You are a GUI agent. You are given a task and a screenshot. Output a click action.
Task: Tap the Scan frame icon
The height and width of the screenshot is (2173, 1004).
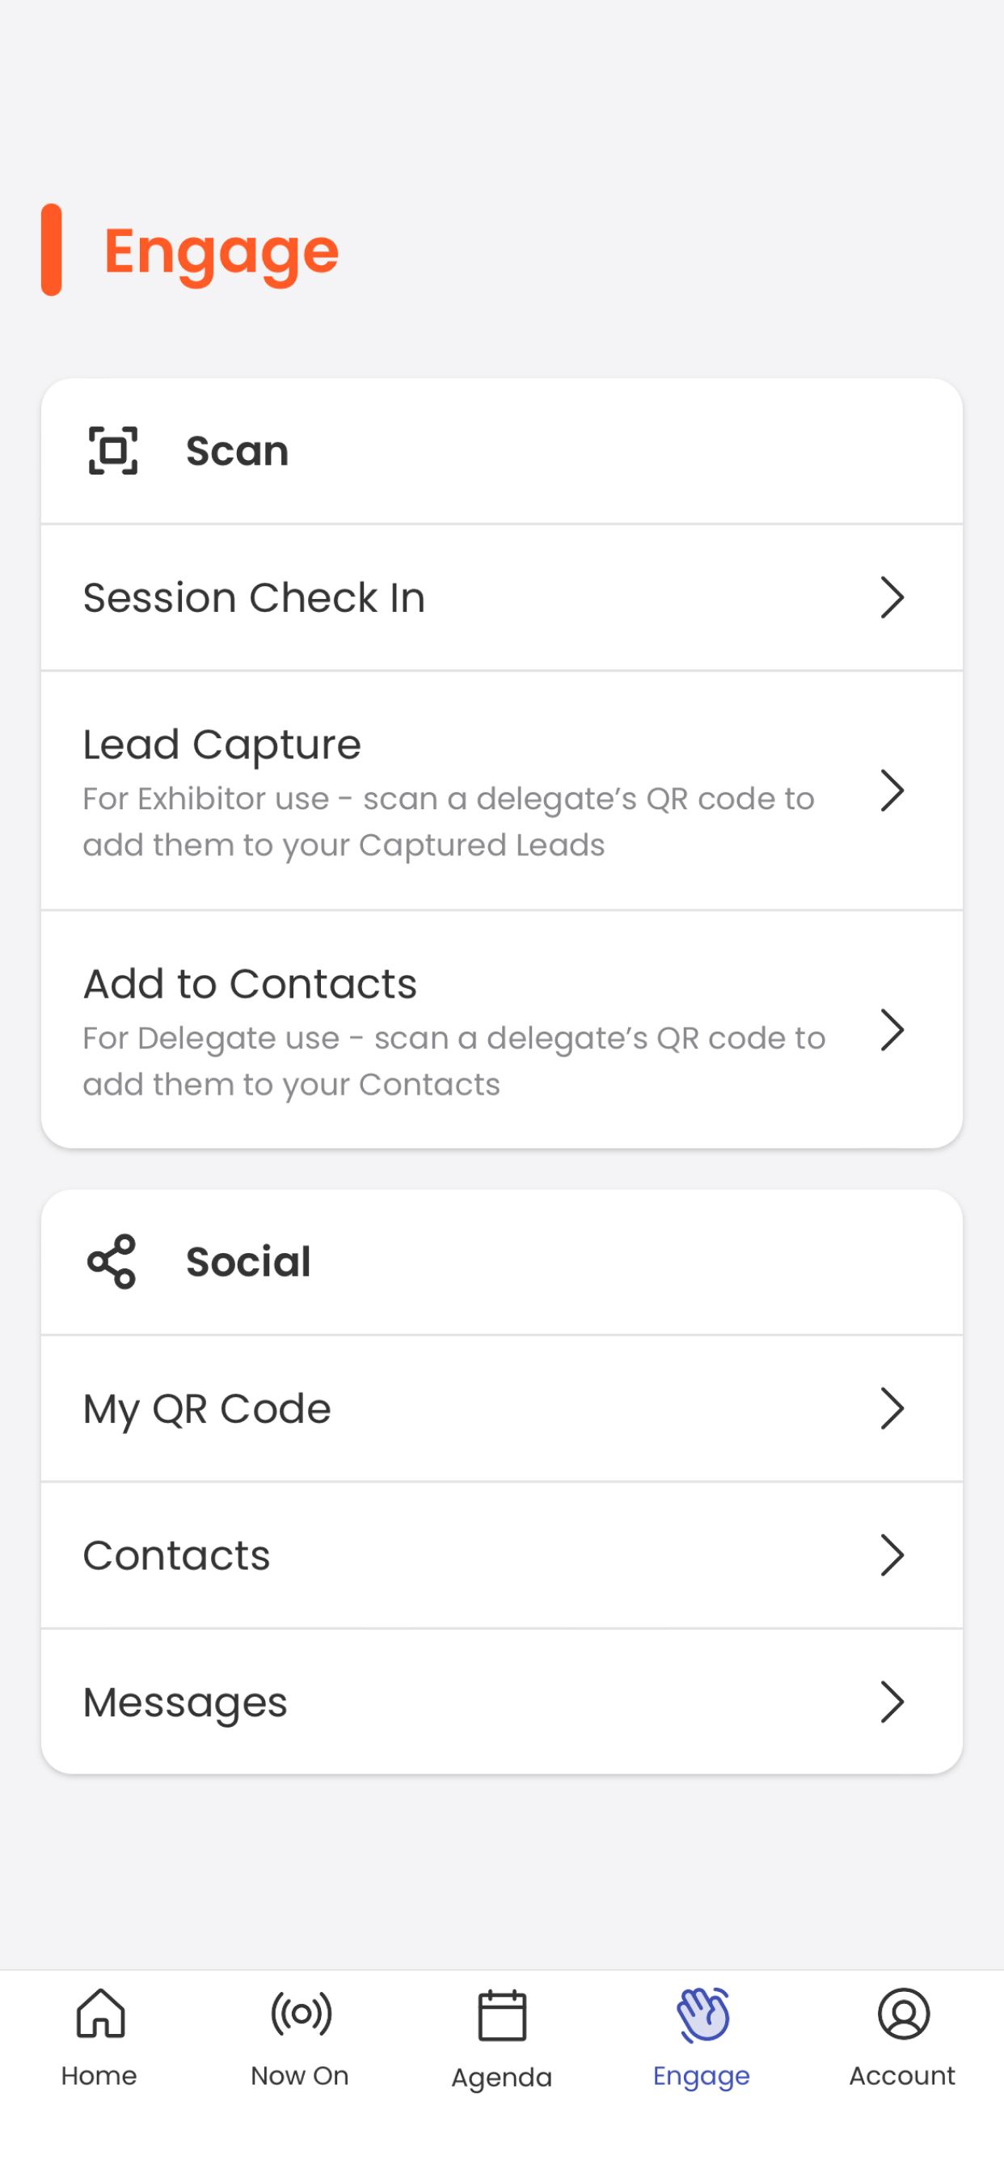pyautogui.click(x=112, y=450)
